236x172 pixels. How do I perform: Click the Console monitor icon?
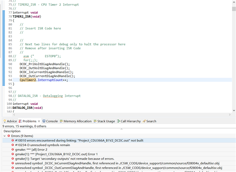pyautogui.click(x=44, y=121)
